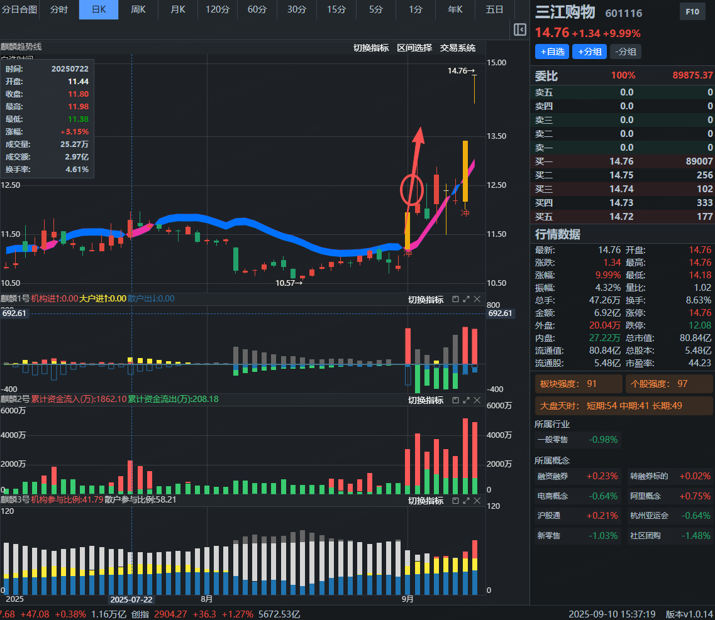Viewport: 715px width, 620px height.
Task: Expand the 麒麟2号 panel to fullscreen
Action: [466, 400]
